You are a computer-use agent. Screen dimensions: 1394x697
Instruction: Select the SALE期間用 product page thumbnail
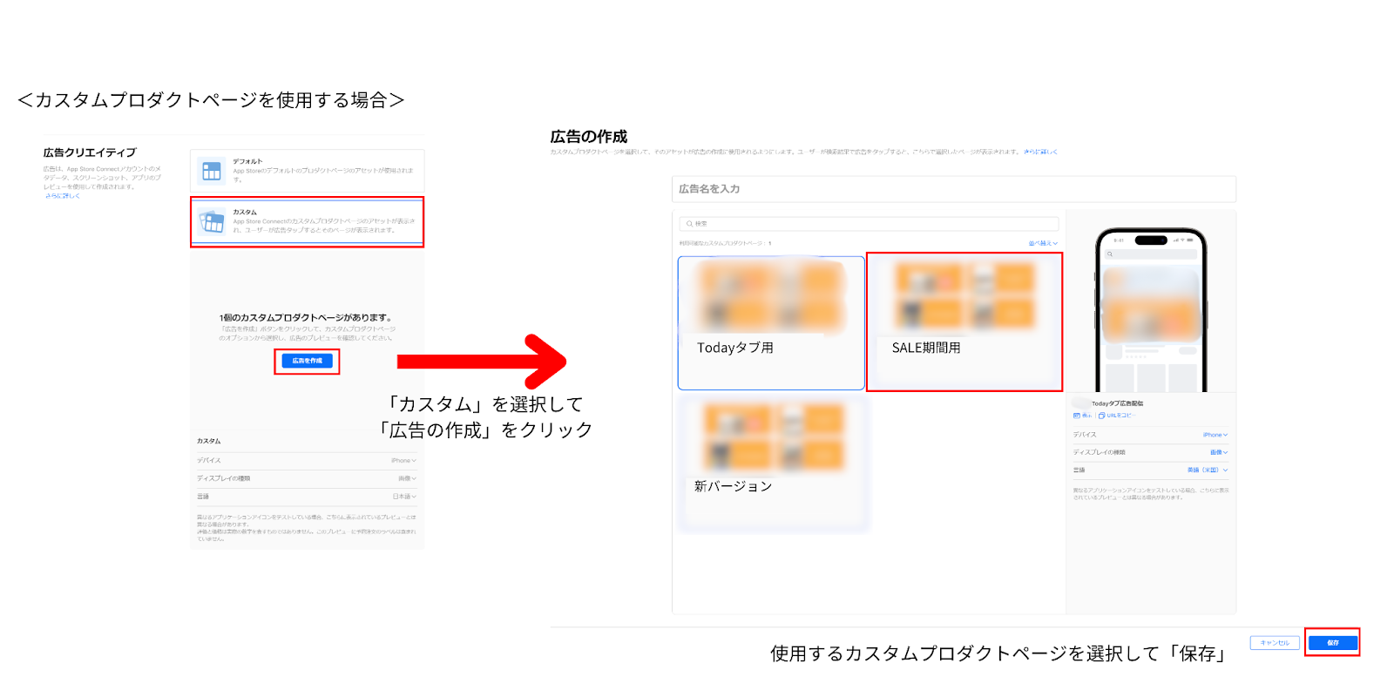[964, 321]
